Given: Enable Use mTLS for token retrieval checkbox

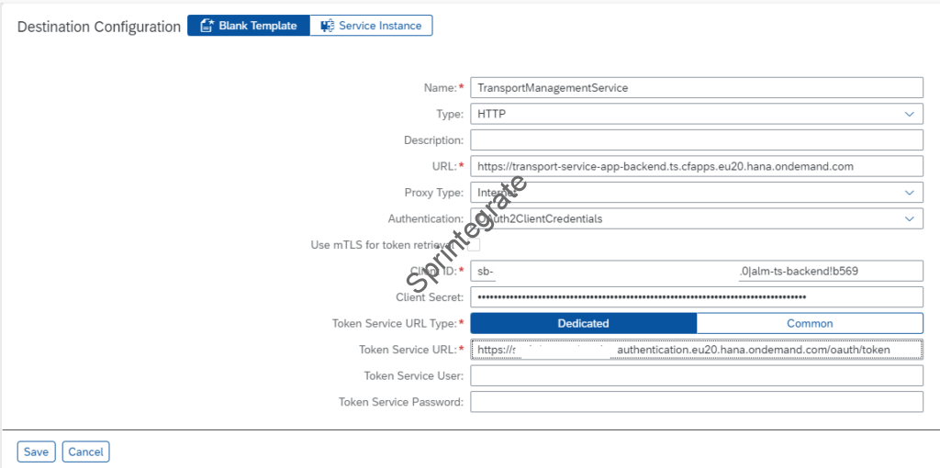Looking at the screenshot, I should (x=474, y=245).
